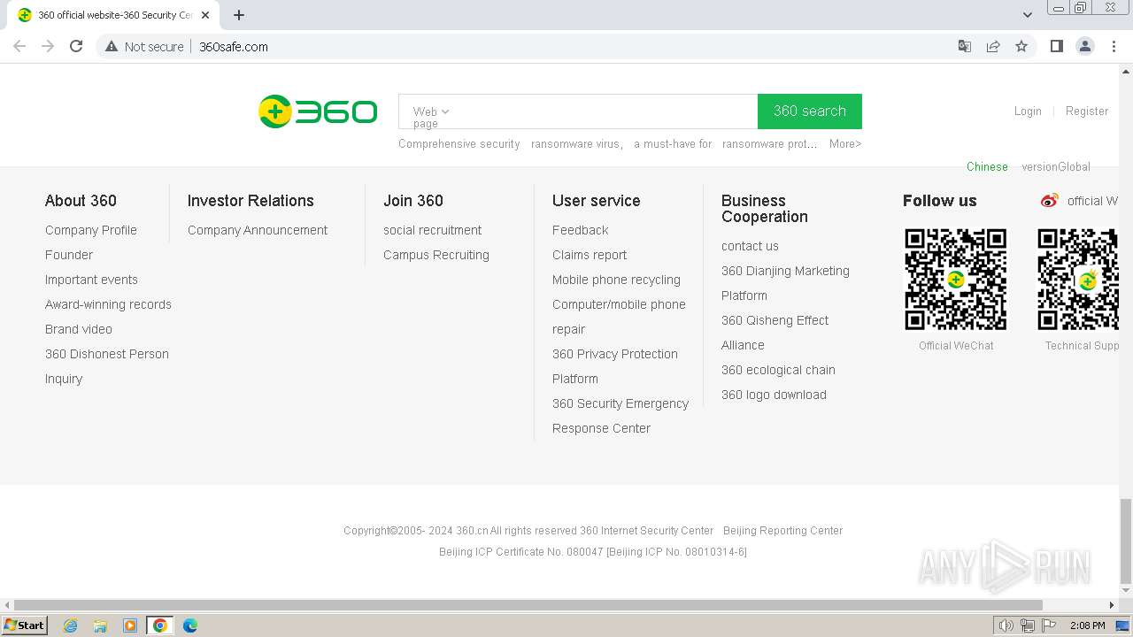Open the Claims report link

coord(590,255)
